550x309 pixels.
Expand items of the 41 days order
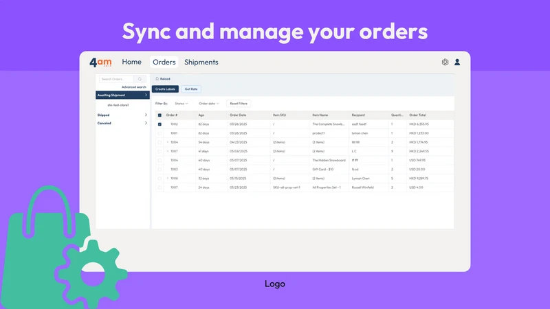tap(168, 151)
